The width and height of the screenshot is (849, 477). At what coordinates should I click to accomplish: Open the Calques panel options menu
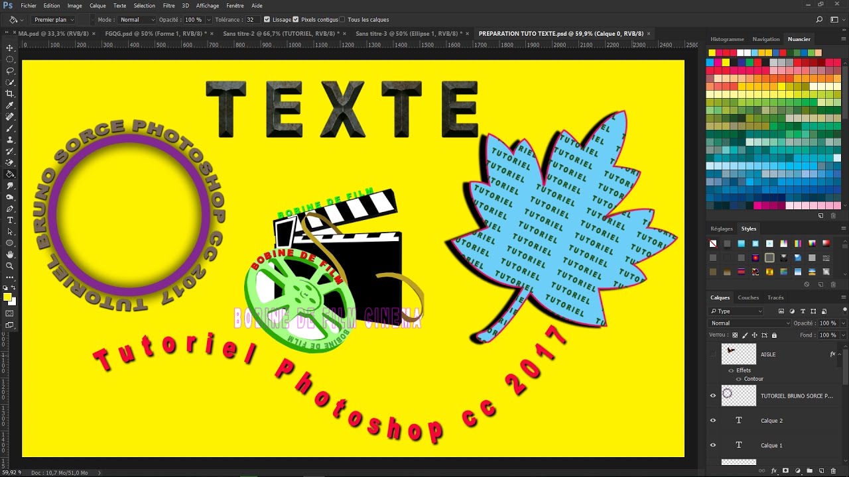point(844,297)
